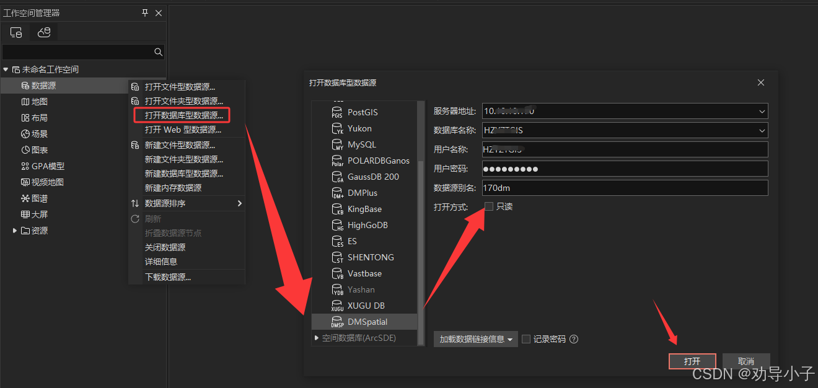This screenshot has height=388, width=818.
Task: Close the 工作空间管理器 panel
Action: click(159, 12)
